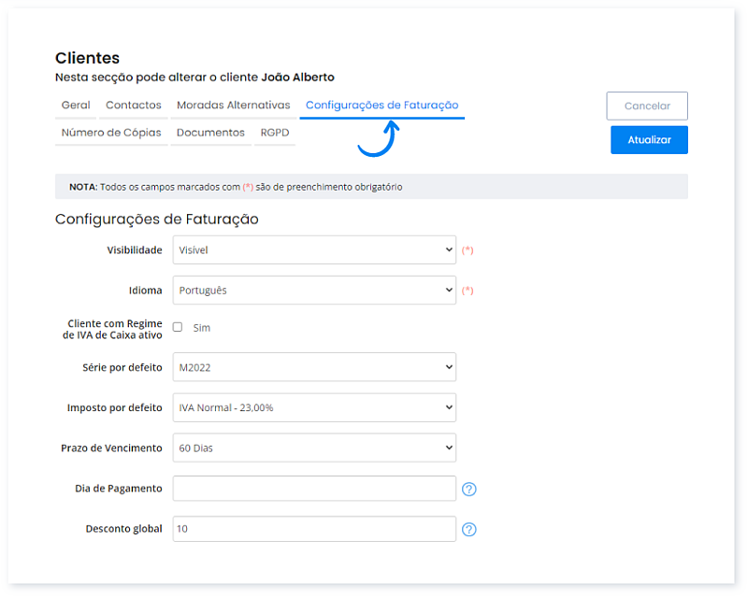Select the RGPD tab
Image resolution: width=748 pixels, height=597 pixels.
coord(275,133)
